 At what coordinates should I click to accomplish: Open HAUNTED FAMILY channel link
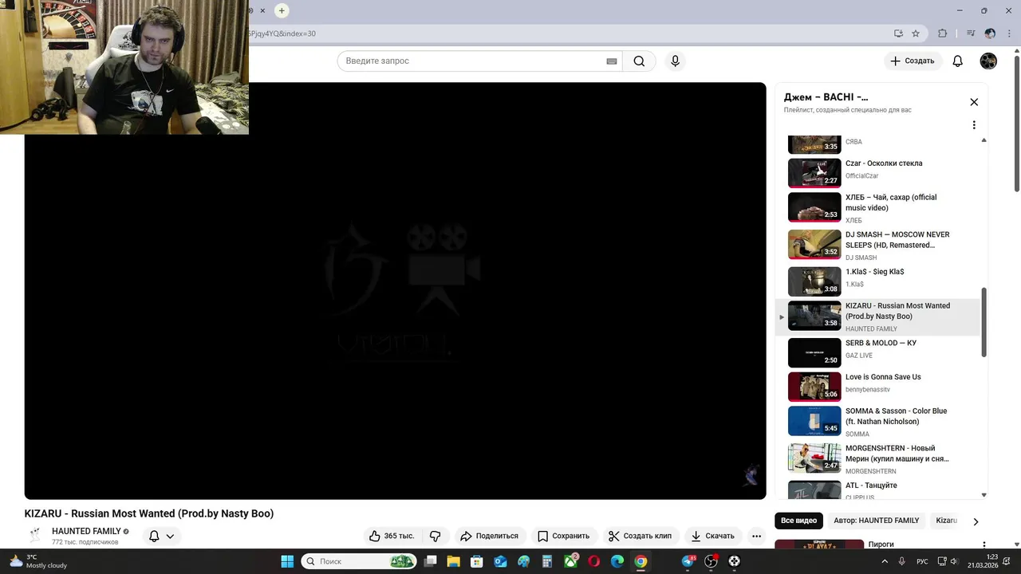pos(86,532)
